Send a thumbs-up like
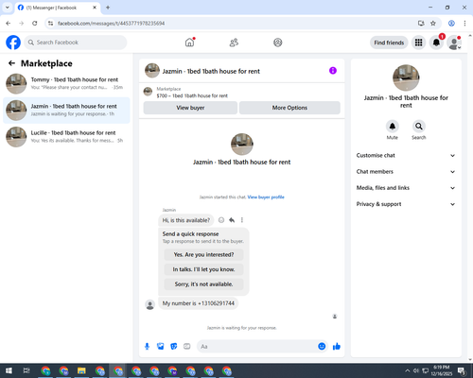Screen dimensions: 473x378 337,347
